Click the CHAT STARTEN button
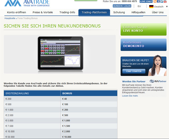The height and width of the screenshot is (139, 169). click(134, 71)
